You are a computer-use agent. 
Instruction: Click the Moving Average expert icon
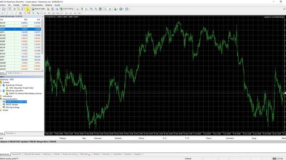(4, 107)
